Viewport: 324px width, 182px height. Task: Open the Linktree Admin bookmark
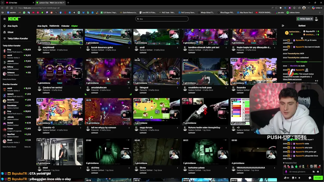pos(293,12)
